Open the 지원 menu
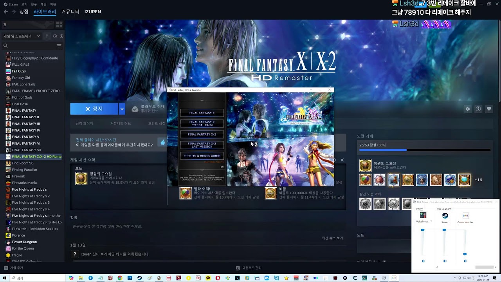The height and width of the screenshot is (282, 501). tap(53, 4)
